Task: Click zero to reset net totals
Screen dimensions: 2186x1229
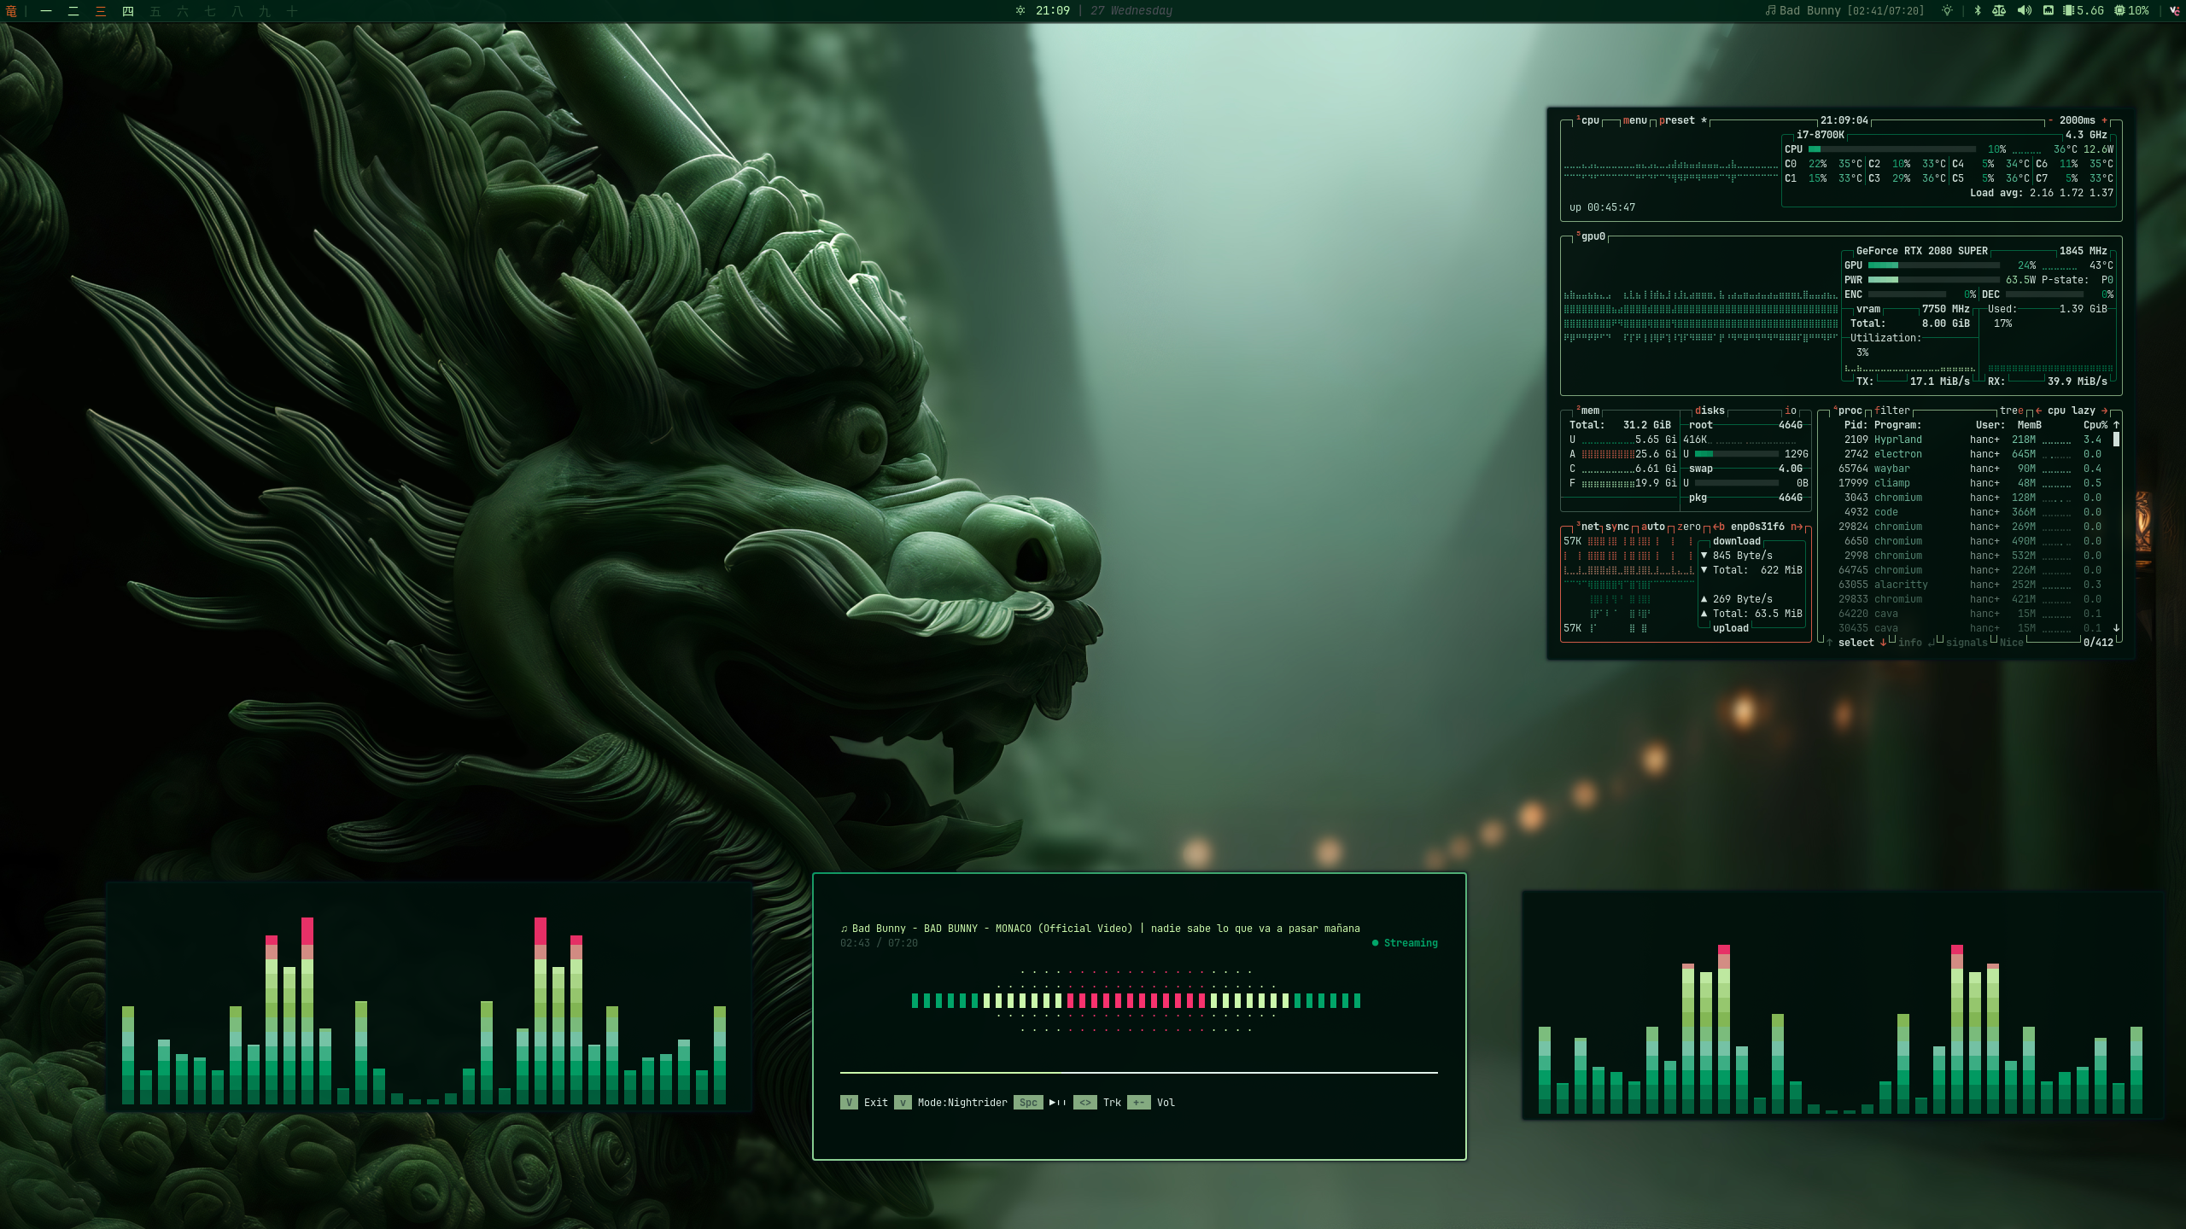Action: 1689,527
